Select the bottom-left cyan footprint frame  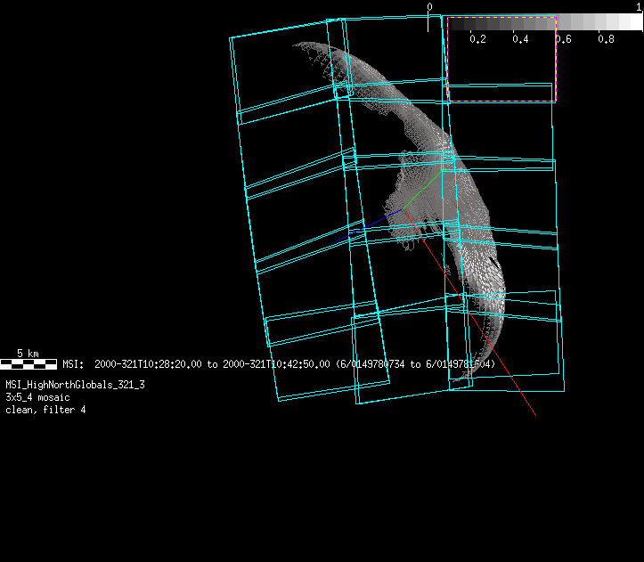(326, 356)
